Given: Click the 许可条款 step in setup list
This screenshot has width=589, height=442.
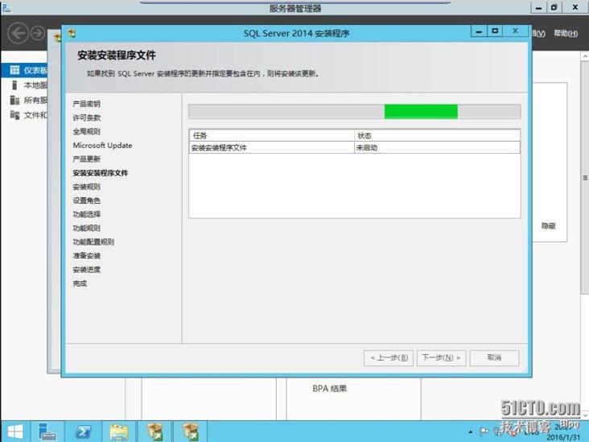Looking at the screenshot, I should (x=86, y=118).
